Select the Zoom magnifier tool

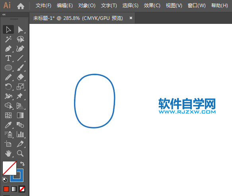pos(20,153)
